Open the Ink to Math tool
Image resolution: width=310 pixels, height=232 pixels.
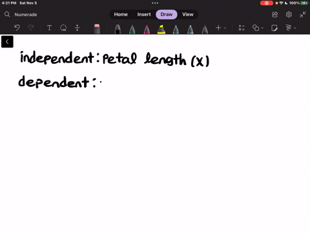click(x=242, y=28)
